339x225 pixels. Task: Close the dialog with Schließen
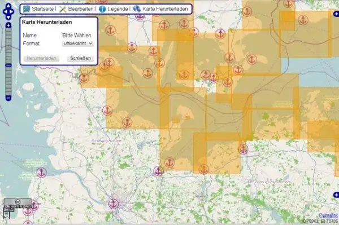(x=80, y=58)
